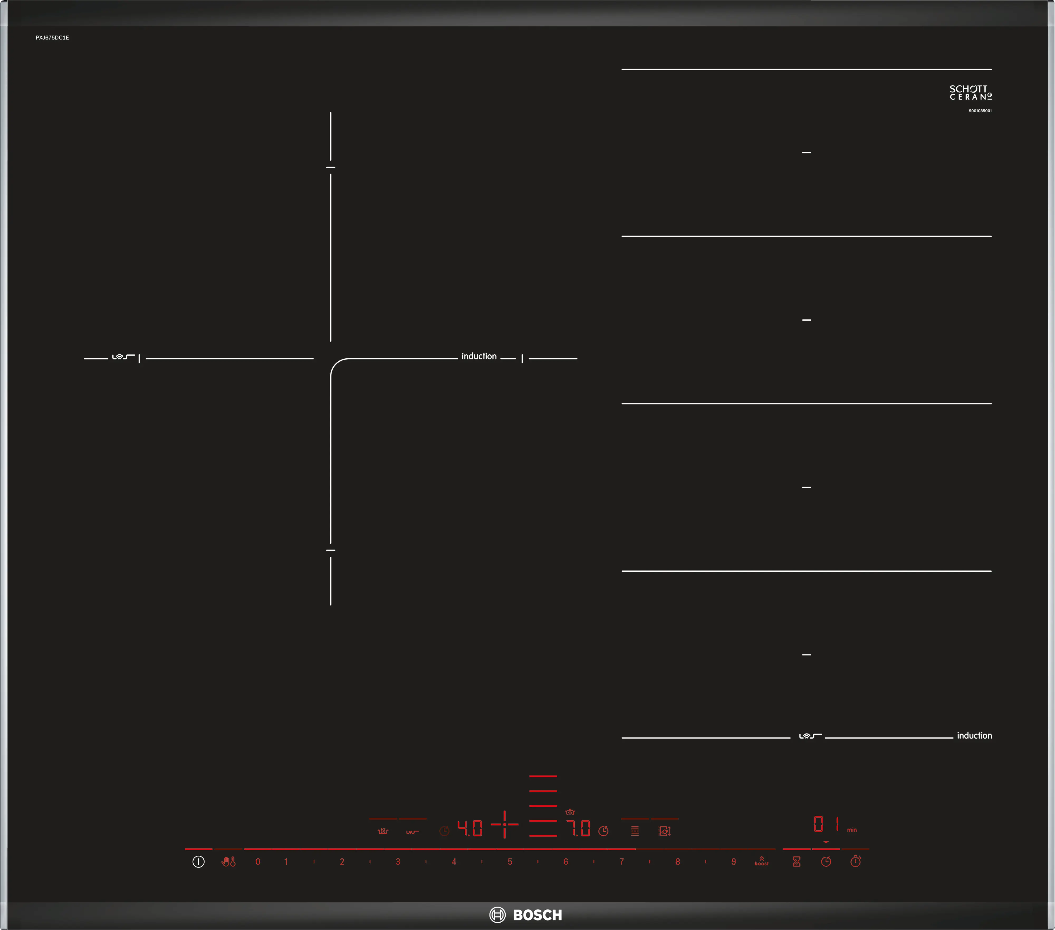Select the 4.0 left cooking zone display
The width and height of the screenshot is (1055, 930).
[x=470, y=828]
